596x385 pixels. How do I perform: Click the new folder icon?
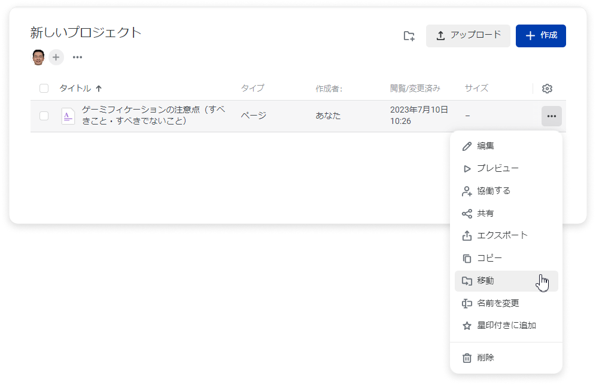(x=409, y=36)
